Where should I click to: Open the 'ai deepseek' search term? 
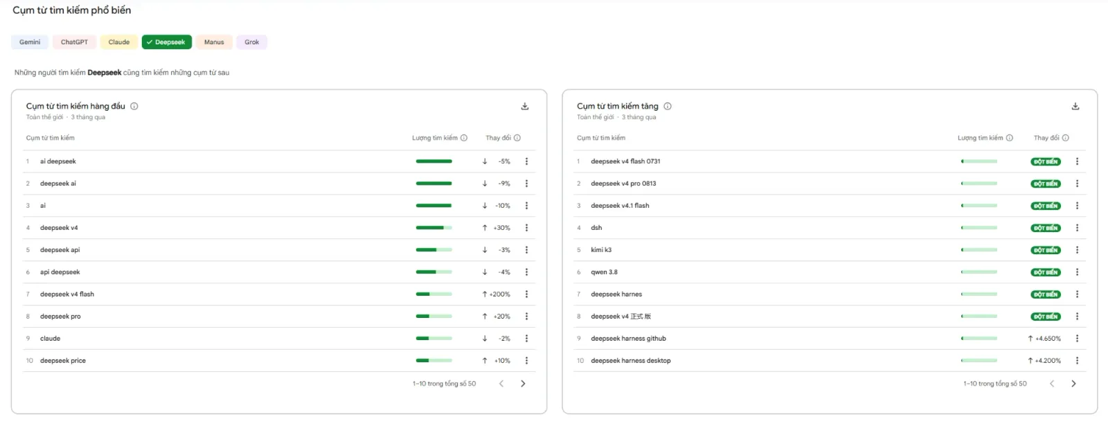58,161
